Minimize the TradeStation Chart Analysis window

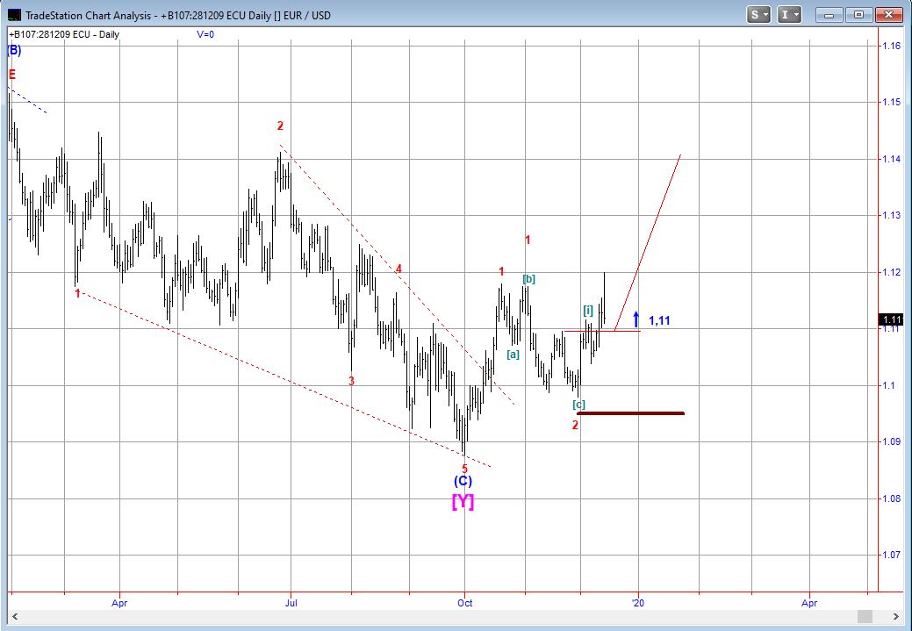830,15
